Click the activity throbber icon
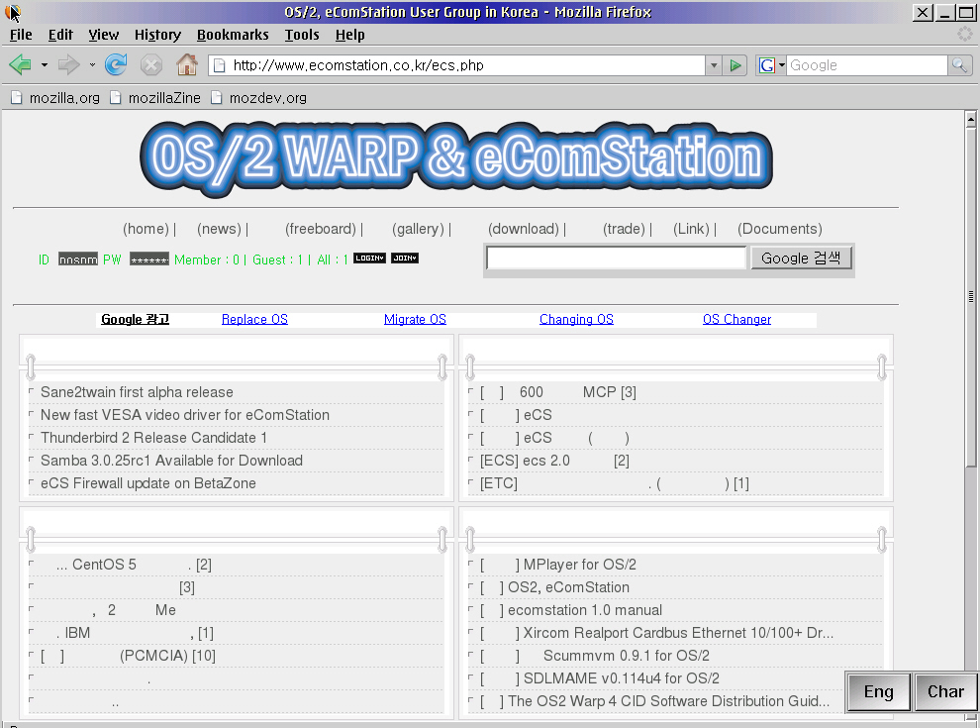Viewport: 980px width, 728px height. point(965,35)
